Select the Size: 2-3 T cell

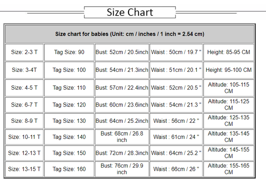point(24,52)
